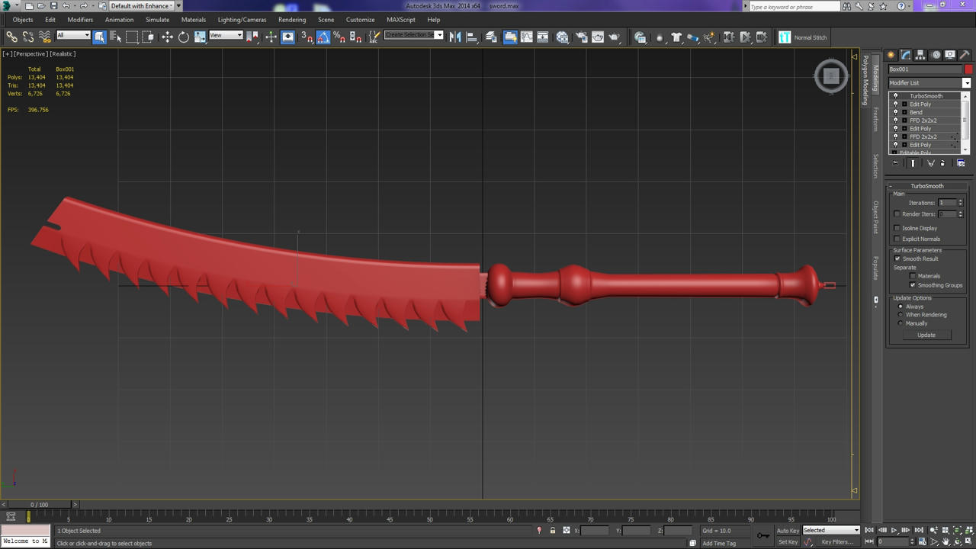Open the Modifiers menu
The width and height of the screenshot is (976, 549).
(x=80, y=20)
